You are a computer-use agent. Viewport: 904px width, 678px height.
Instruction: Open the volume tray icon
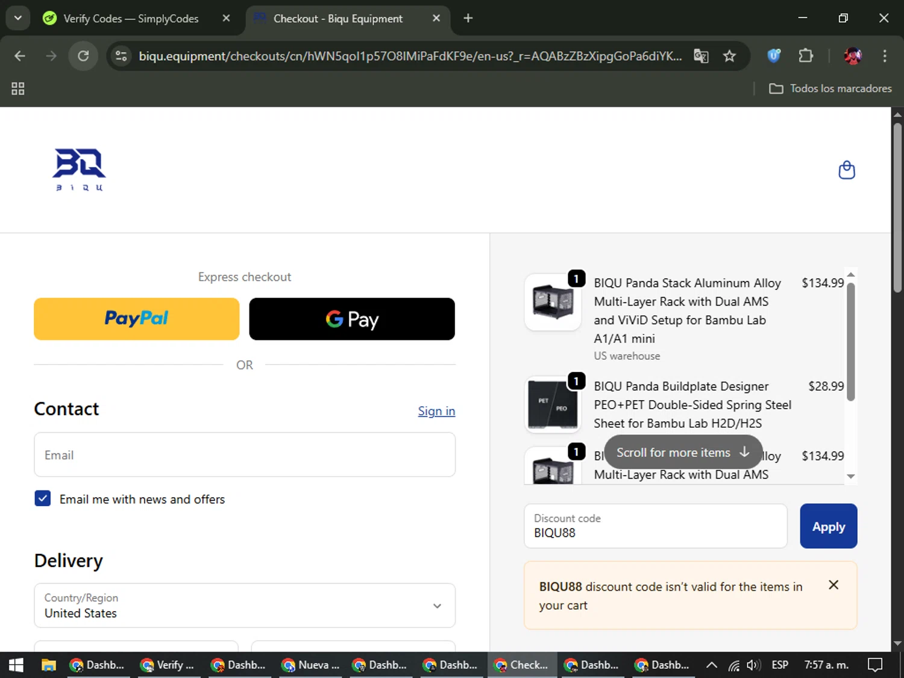click(753, 665)
